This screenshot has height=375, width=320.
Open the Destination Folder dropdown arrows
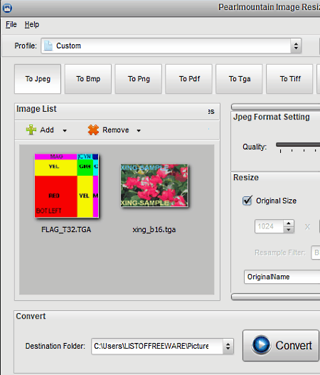[228, 346]
